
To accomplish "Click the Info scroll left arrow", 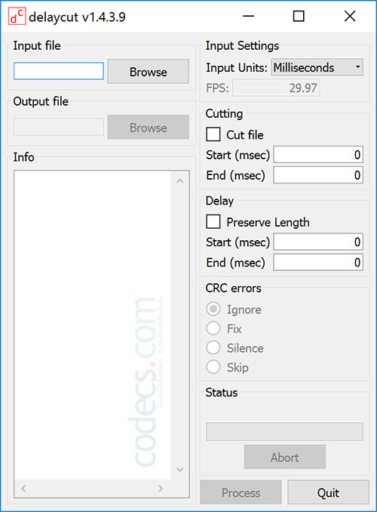I will tap(23, 488).
